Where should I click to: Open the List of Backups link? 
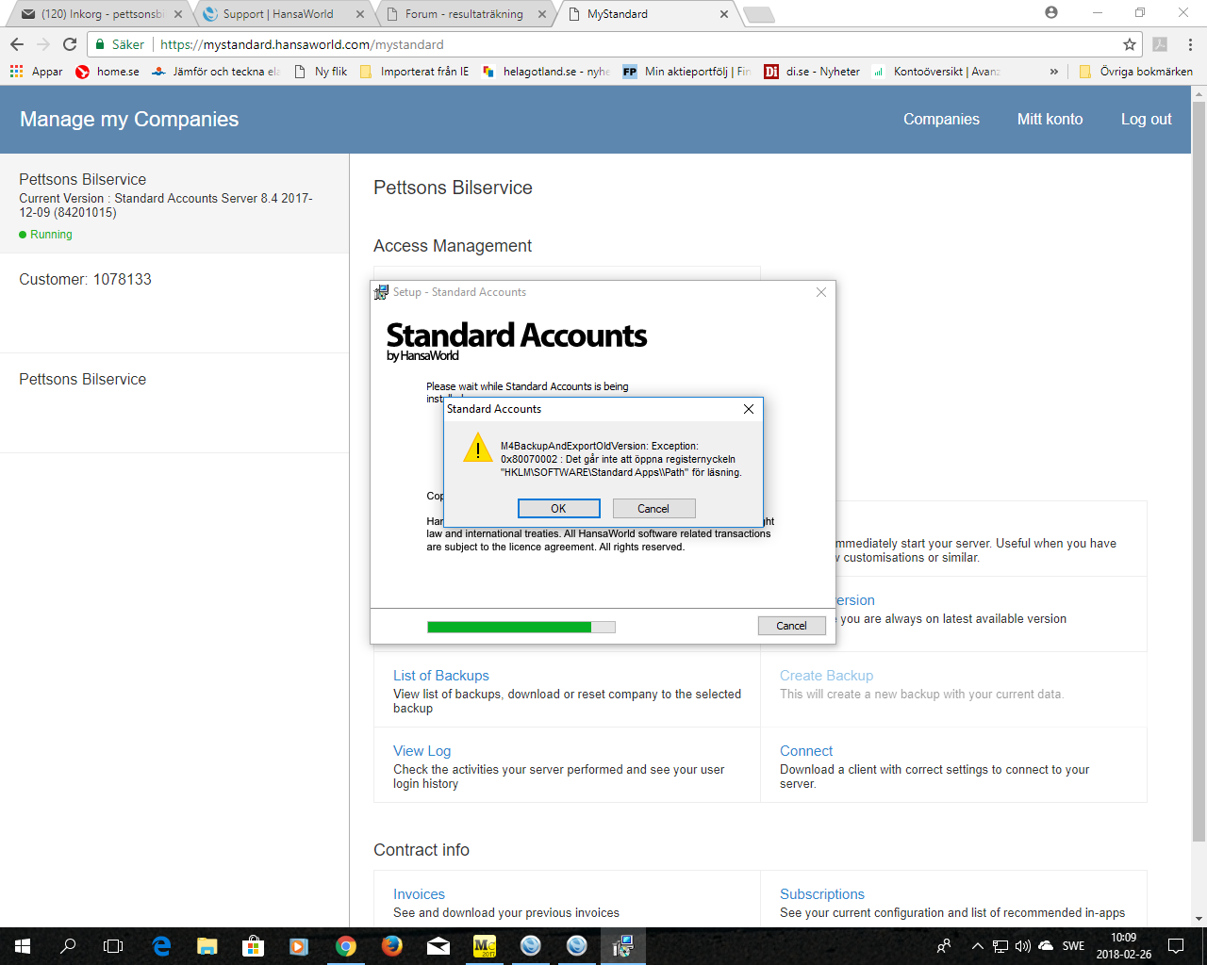click(x=441, y=676)
